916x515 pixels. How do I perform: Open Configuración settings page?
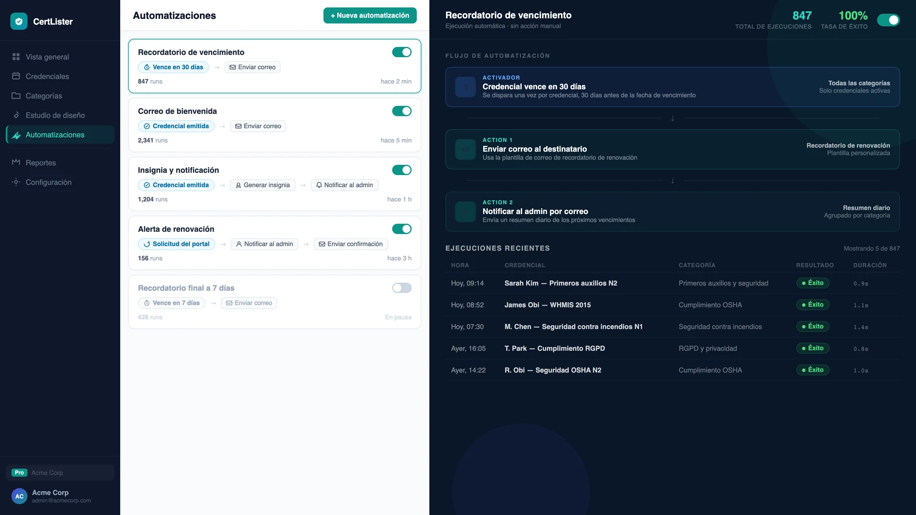pyautogui.click(x=60, y=182)
